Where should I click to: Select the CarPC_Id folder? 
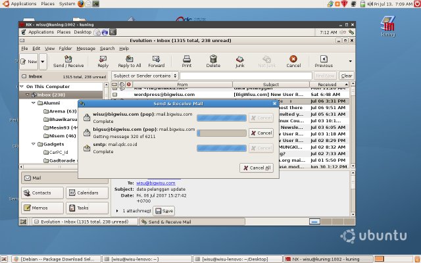(x=56, y=152)
